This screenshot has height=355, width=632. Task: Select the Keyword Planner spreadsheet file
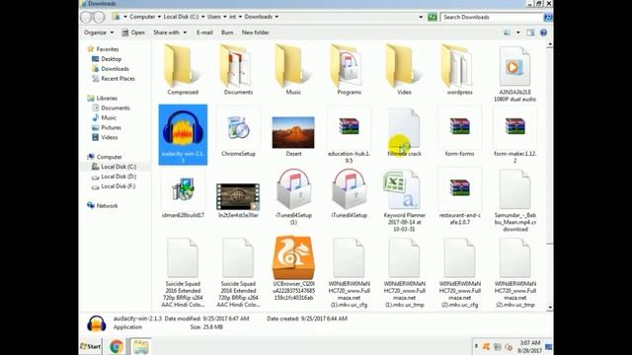point(404,200)
